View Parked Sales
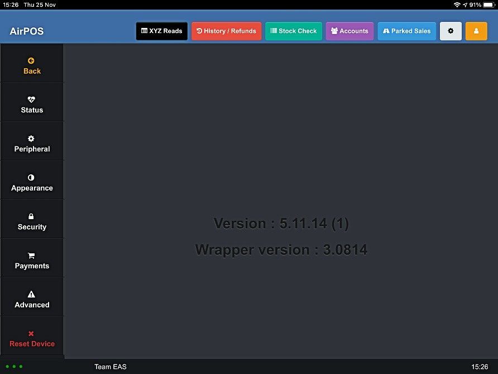 [406, 31]
